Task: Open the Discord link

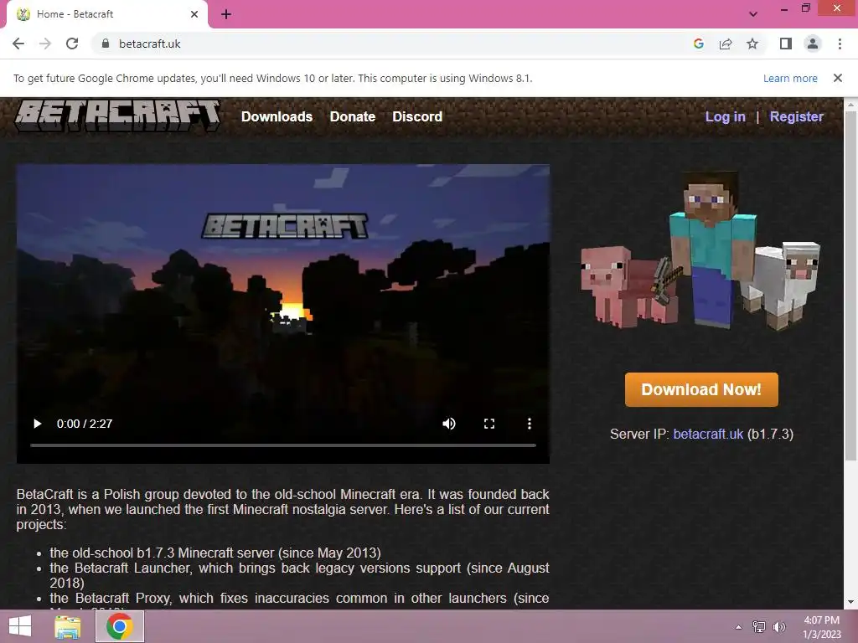Action: coord(417,116)
